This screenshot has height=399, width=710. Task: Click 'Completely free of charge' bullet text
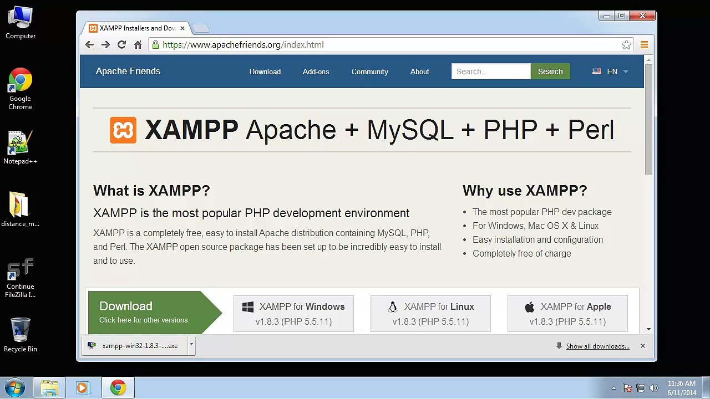(x=522, y=254)
